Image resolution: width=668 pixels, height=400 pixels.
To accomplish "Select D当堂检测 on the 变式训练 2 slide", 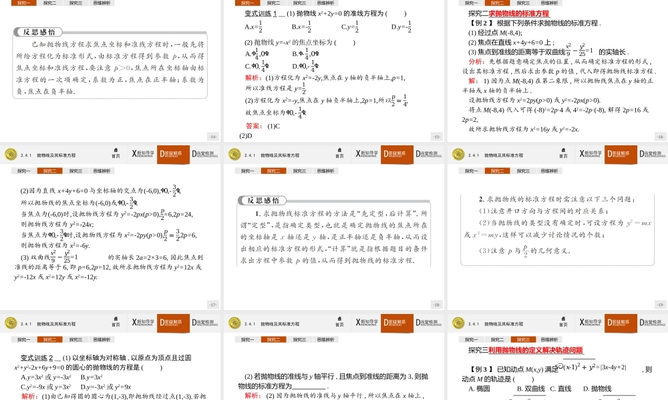I will point(204,322).
